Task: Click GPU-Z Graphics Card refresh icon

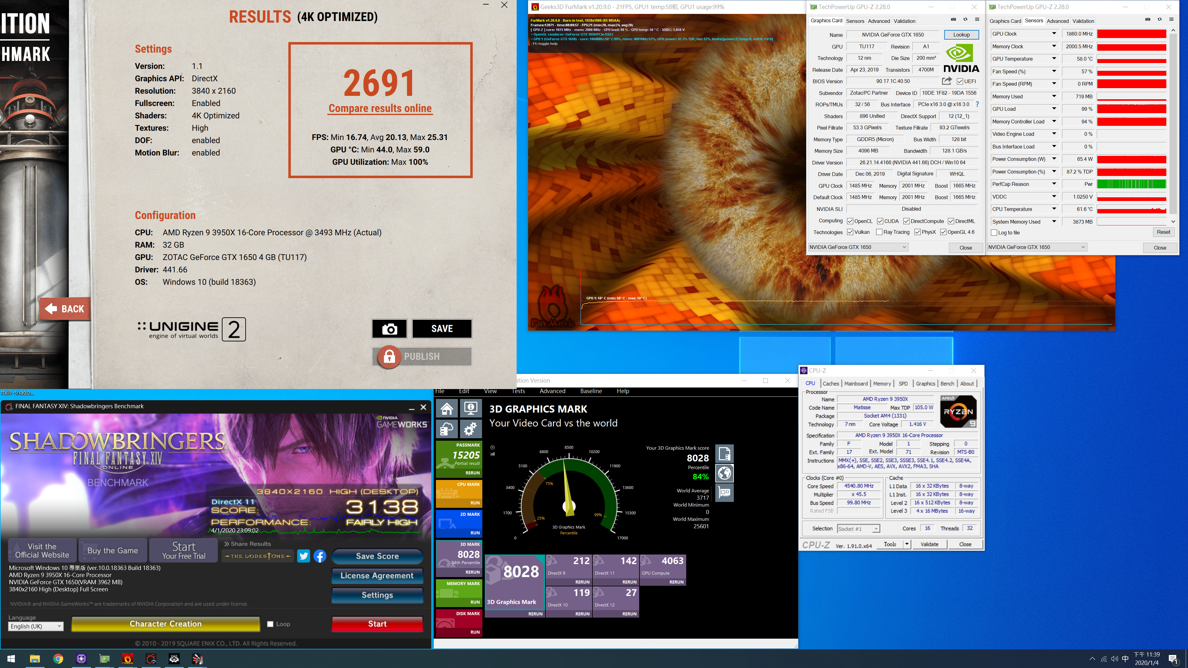Action: click(x=965, y=20)
